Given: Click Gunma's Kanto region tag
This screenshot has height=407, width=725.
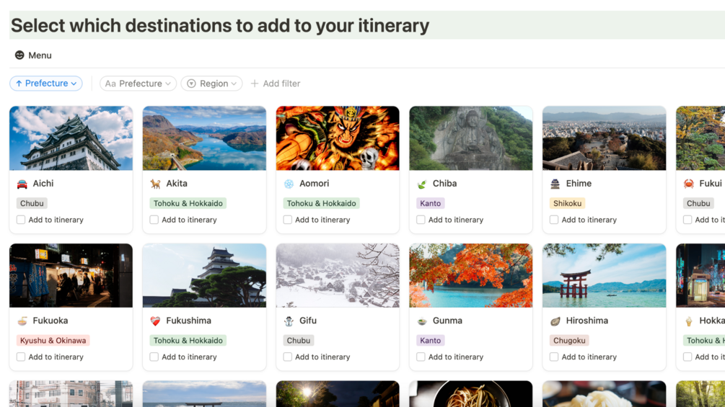Looking at the screenshot, I should click(x=430, y=341).
